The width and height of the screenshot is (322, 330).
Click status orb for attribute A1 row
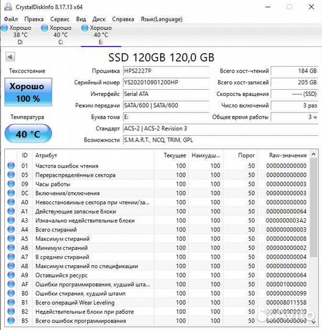click(11, 211)
